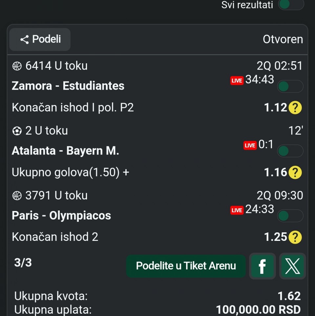Open help for 1.25 odds
The width and height of the screenshot is (315, 316).
295,237
